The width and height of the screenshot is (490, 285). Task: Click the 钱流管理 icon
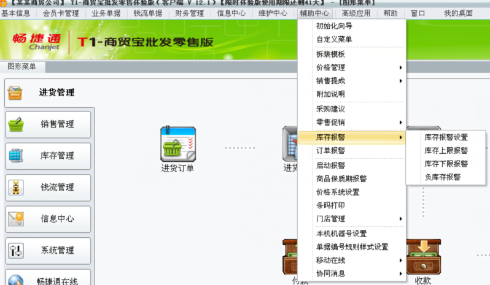pos(16,188)
